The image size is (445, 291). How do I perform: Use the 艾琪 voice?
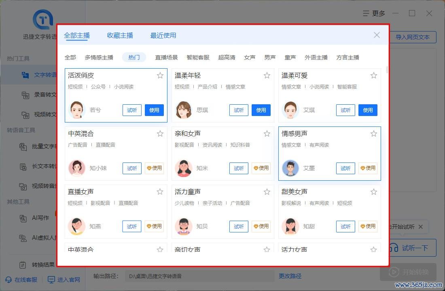[x=368, y=110]
